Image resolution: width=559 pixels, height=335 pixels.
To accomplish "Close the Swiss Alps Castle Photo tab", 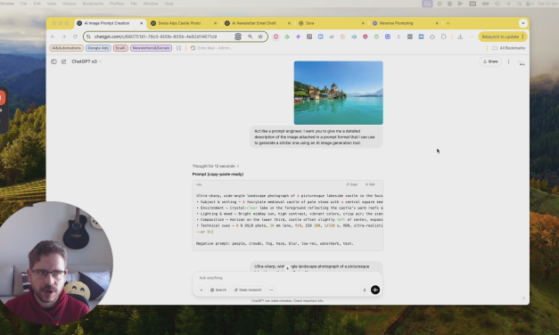I will point(216,23).
